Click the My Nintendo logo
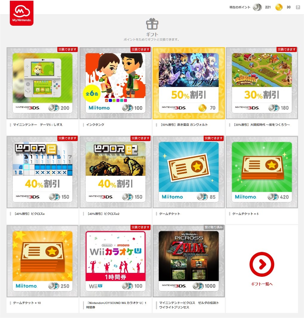This screenshot has width=304, height=318. pos(22,13)
